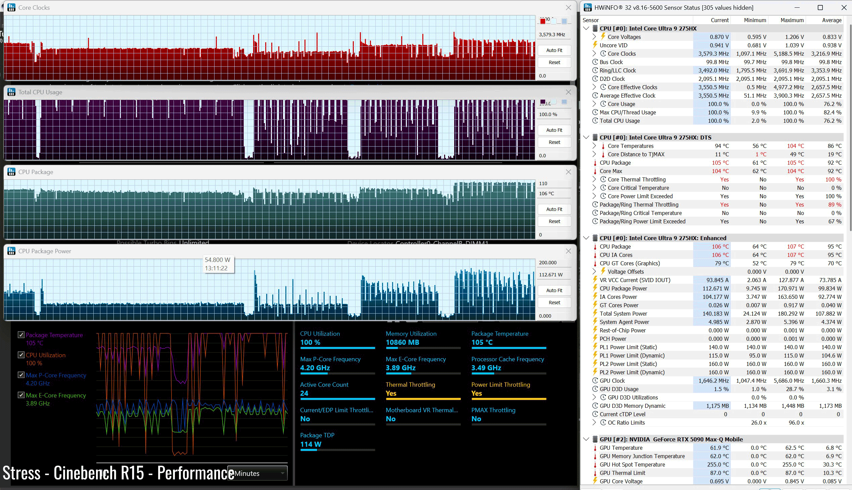Expand the Core Voltages row

595,37
